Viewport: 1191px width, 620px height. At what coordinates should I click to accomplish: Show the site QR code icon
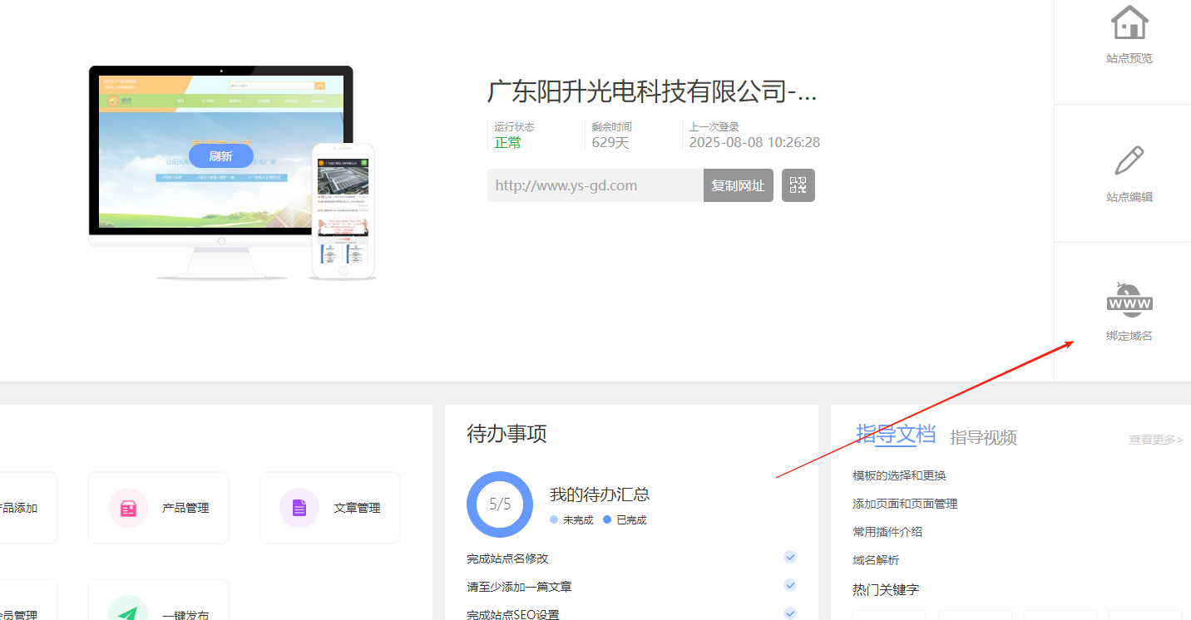pyautogui.click(x=798, y=185)
